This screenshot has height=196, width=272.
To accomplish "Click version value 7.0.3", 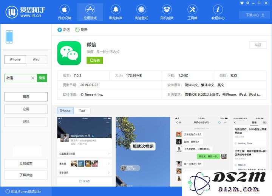I will [x=77, y=75].
